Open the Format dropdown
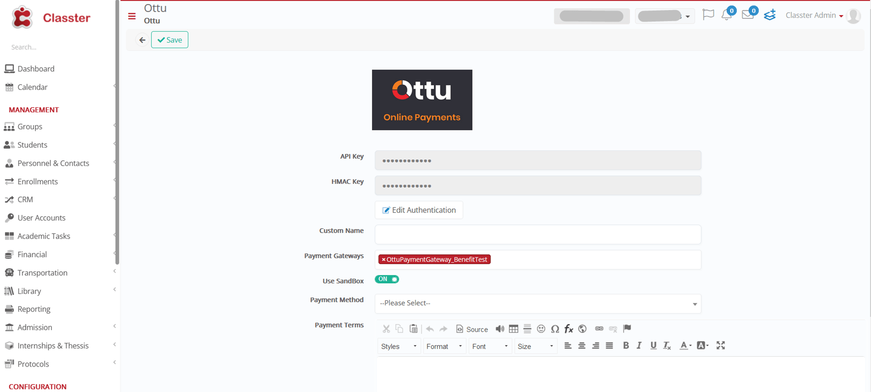The height and width of the screenshot is (392, 871). (444, 346)
